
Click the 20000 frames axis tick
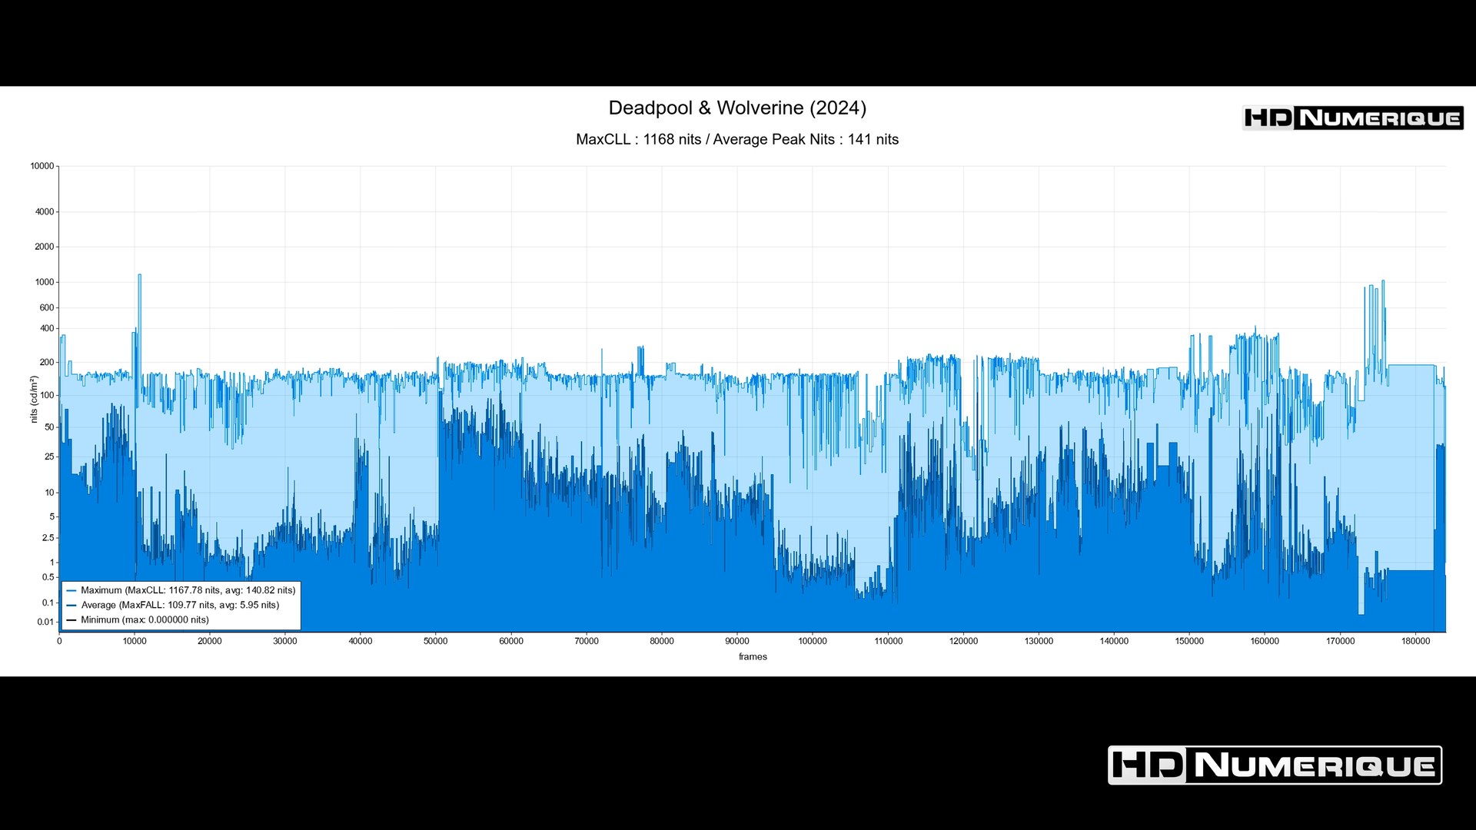click(210, 641)
